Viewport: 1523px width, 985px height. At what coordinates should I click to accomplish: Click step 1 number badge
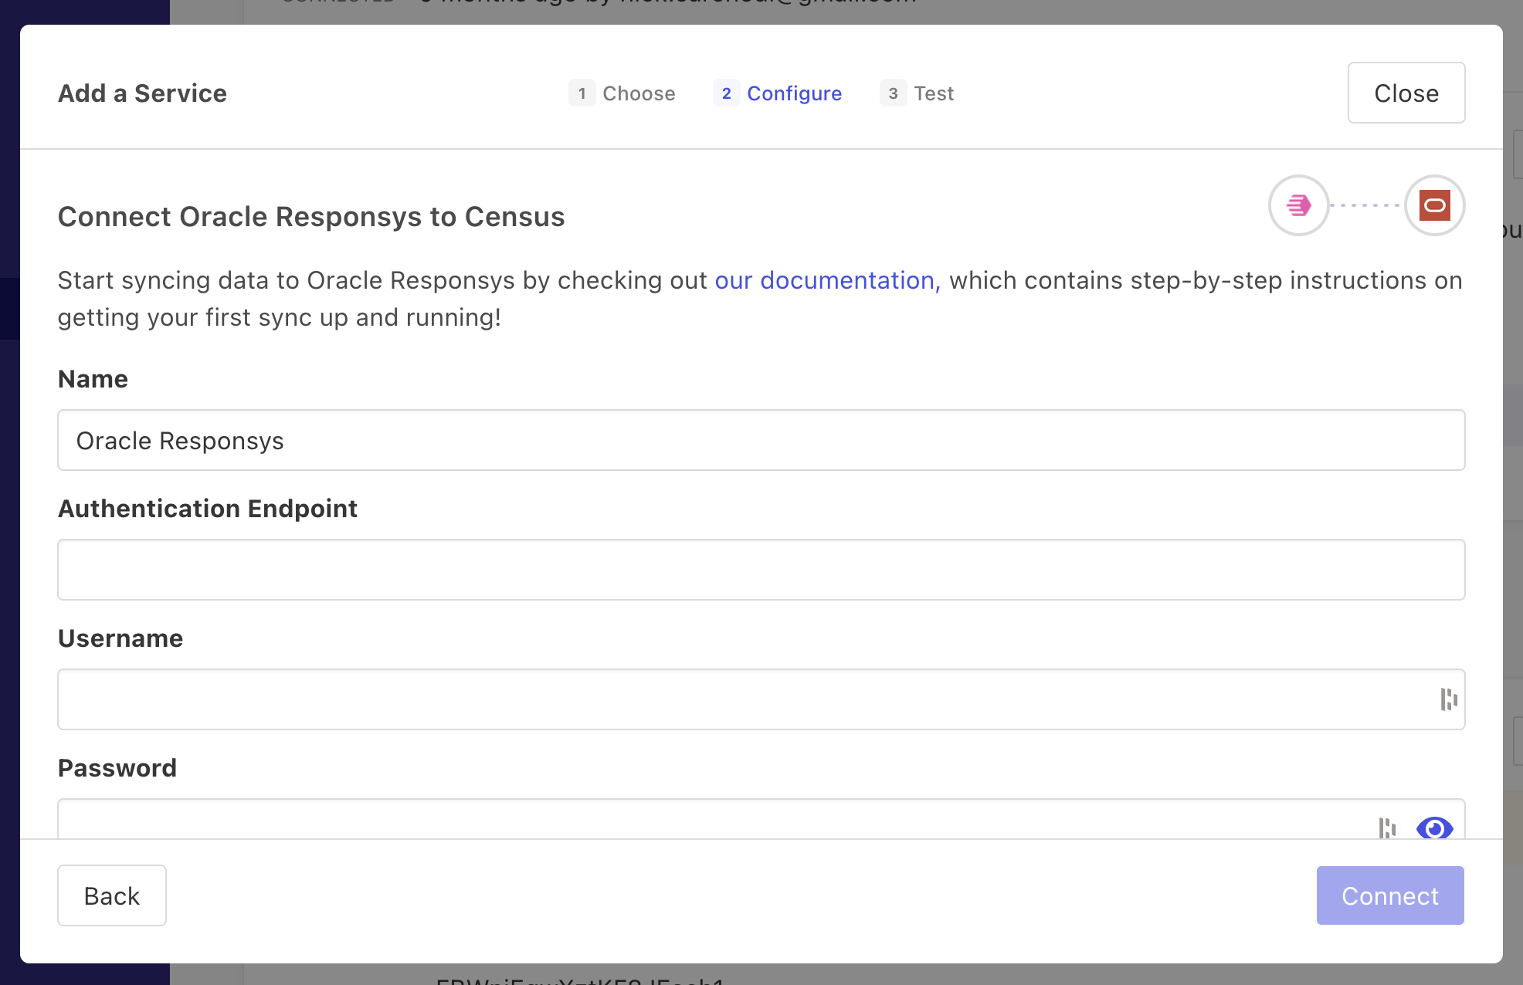tap(582, 93)
